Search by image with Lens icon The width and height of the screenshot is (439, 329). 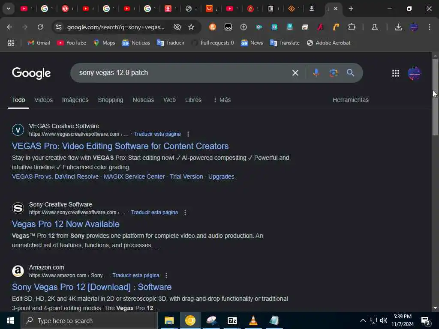pos(333,73)
